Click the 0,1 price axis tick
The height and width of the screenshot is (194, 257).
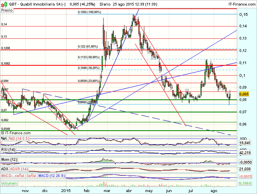(242, 75)
